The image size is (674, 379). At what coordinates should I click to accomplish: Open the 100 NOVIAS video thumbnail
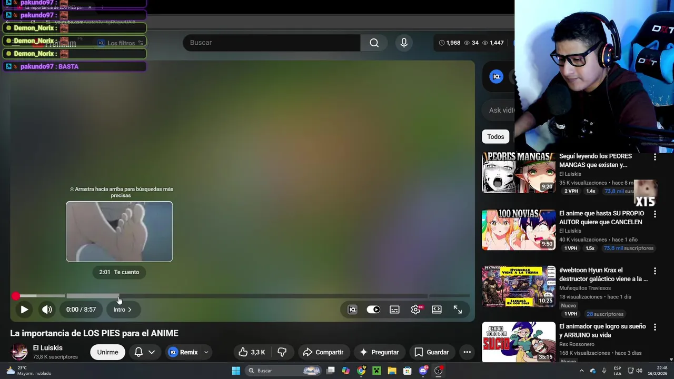pyautogui.click(x=519, y=230)
